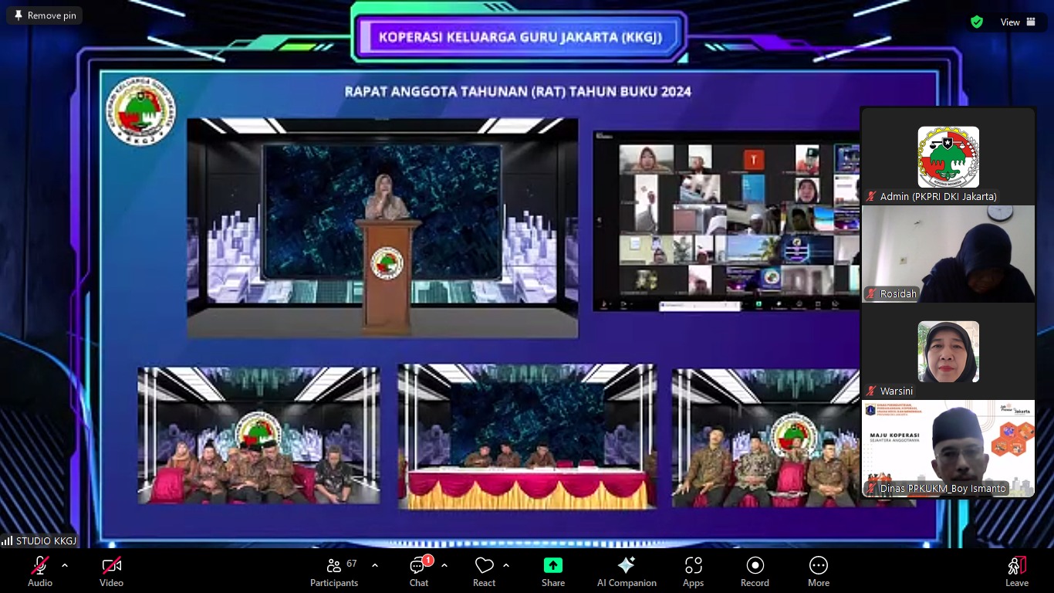Open the Chat panel
Screen dimensions: 1054x593
419,571
